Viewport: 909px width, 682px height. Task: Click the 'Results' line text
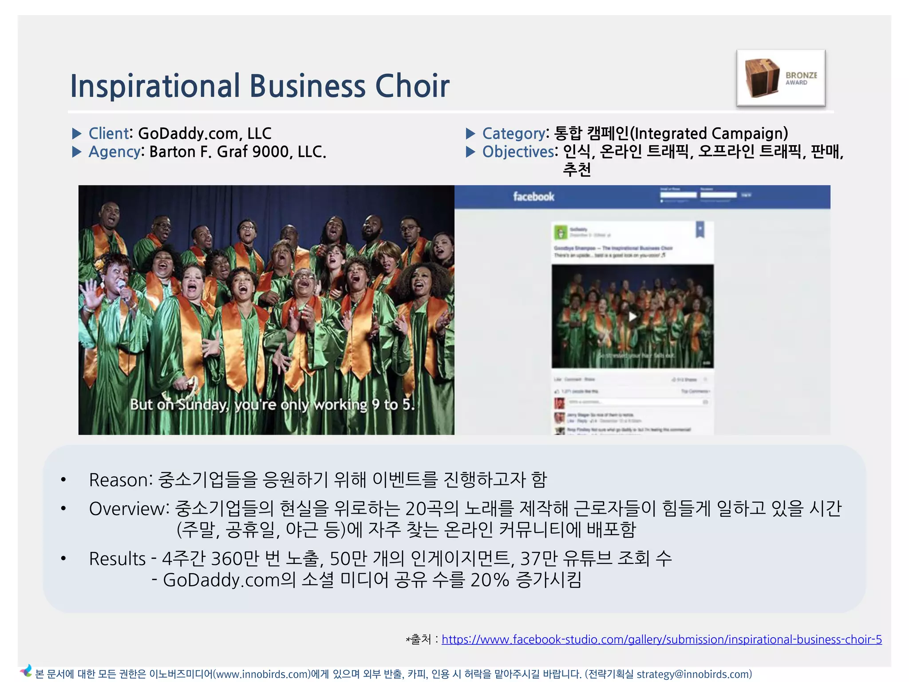point(380,559)
